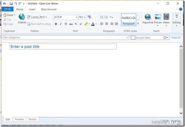Toggle underline formatting
185x127 pixels.
[66, 24]
